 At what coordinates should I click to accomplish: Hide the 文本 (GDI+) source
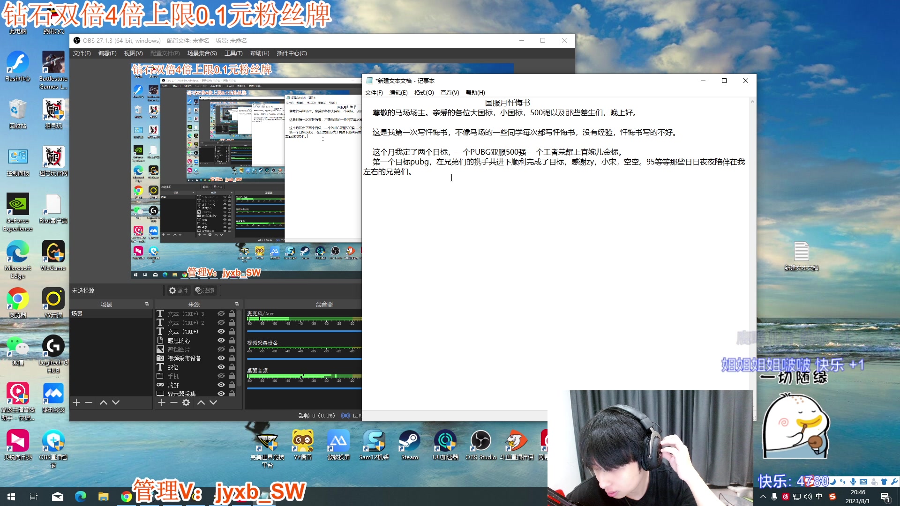(x=221, y=331)
